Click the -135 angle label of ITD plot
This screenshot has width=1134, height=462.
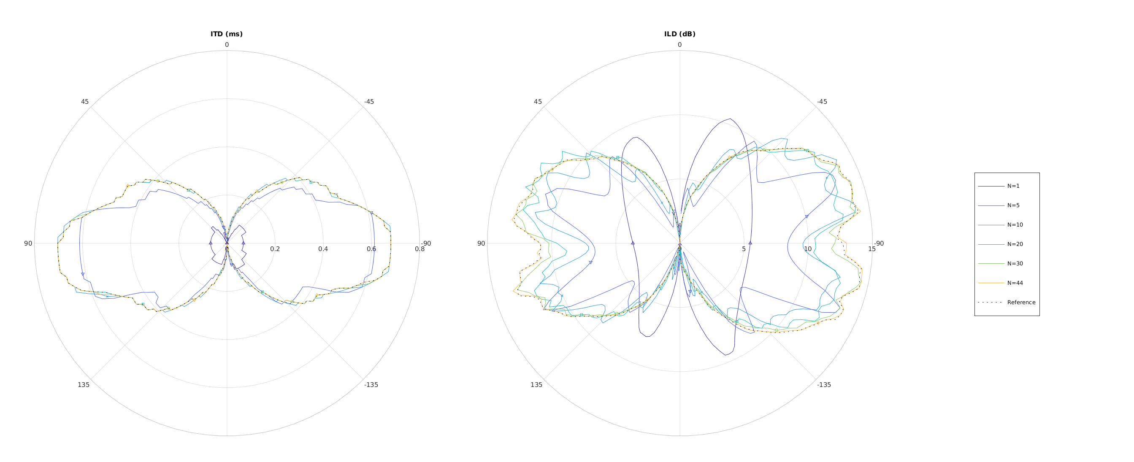[x=371, y=385]
